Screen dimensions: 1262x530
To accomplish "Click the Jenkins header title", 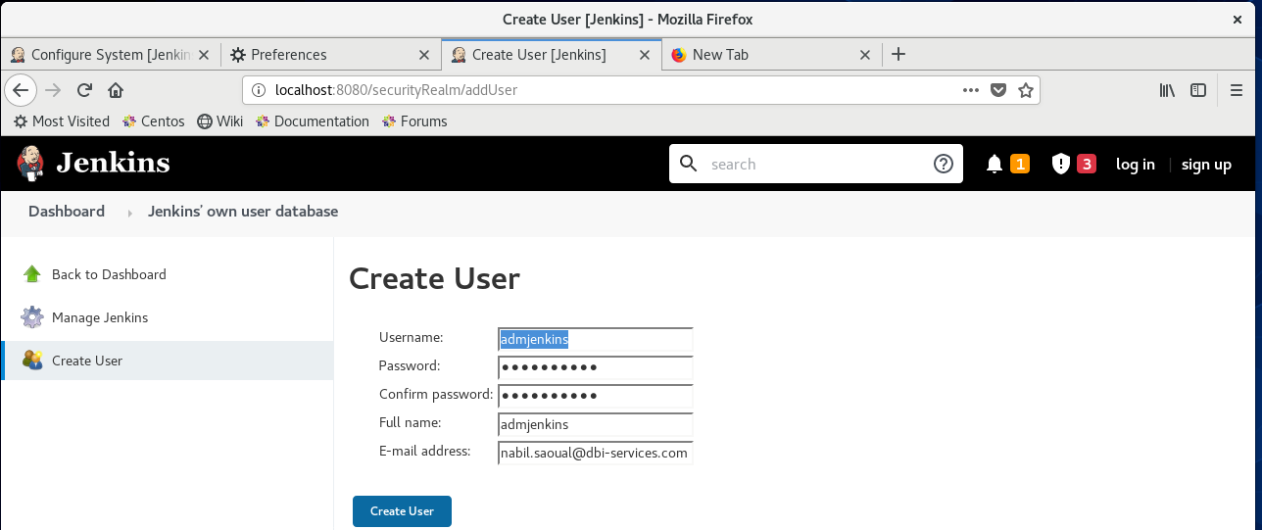I will [113, 164].
